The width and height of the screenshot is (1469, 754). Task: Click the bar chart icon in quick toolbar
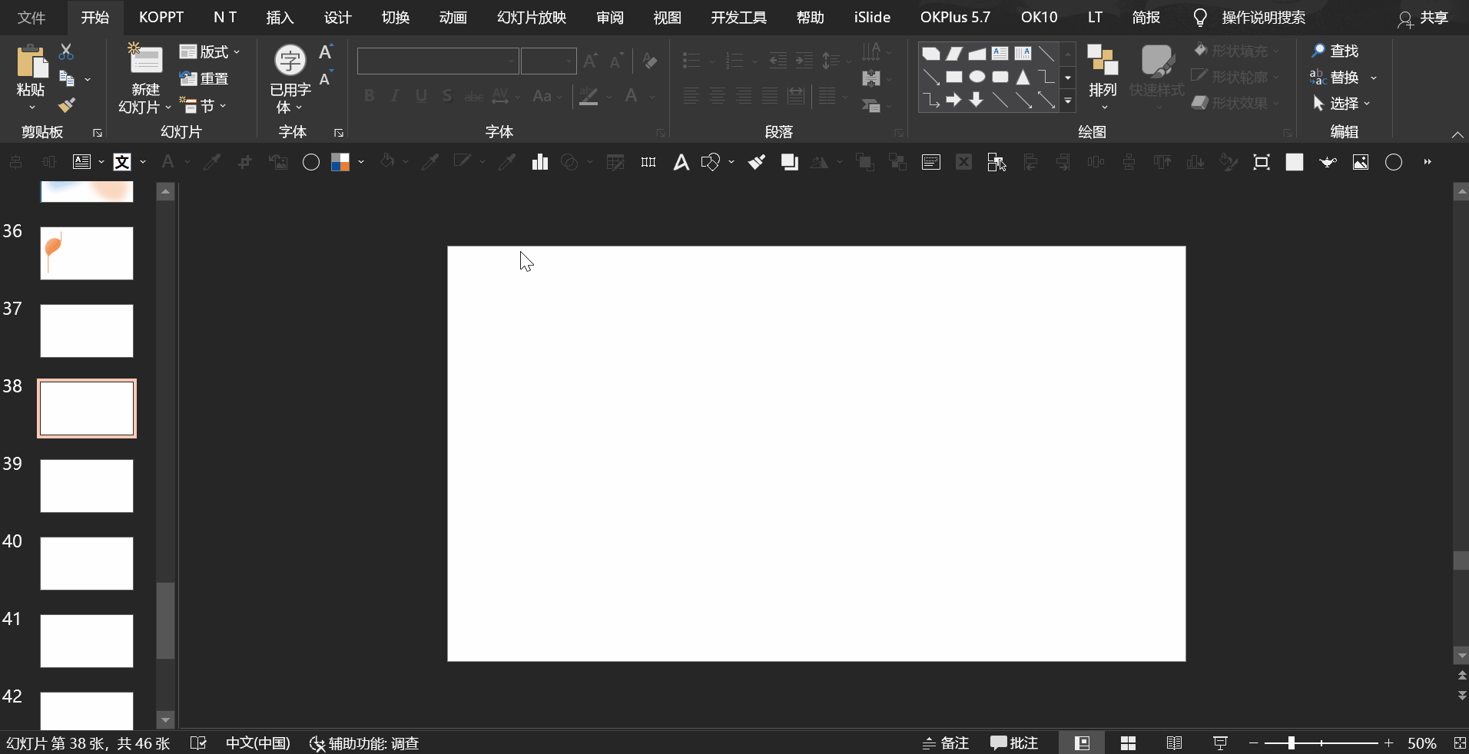540,162
